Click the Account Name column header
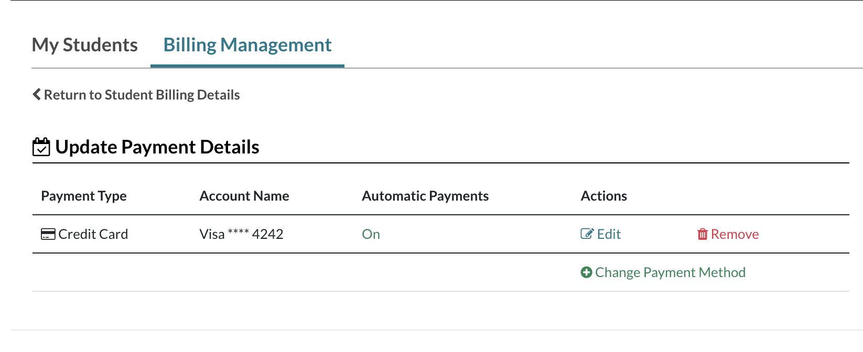Screen dimensions: 863x352 coord(244,196)
